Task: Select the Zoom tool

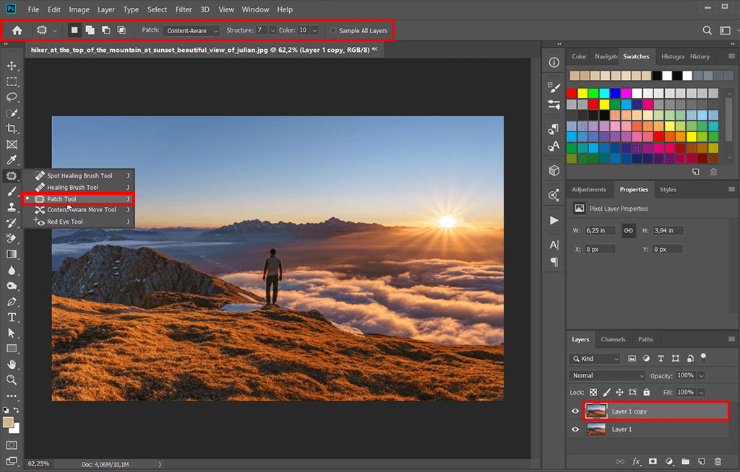Action: pos(12,380)
